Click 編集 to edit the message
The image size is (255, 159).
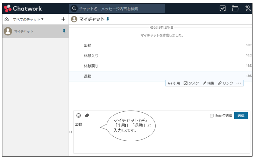click(x=209, y=83)
